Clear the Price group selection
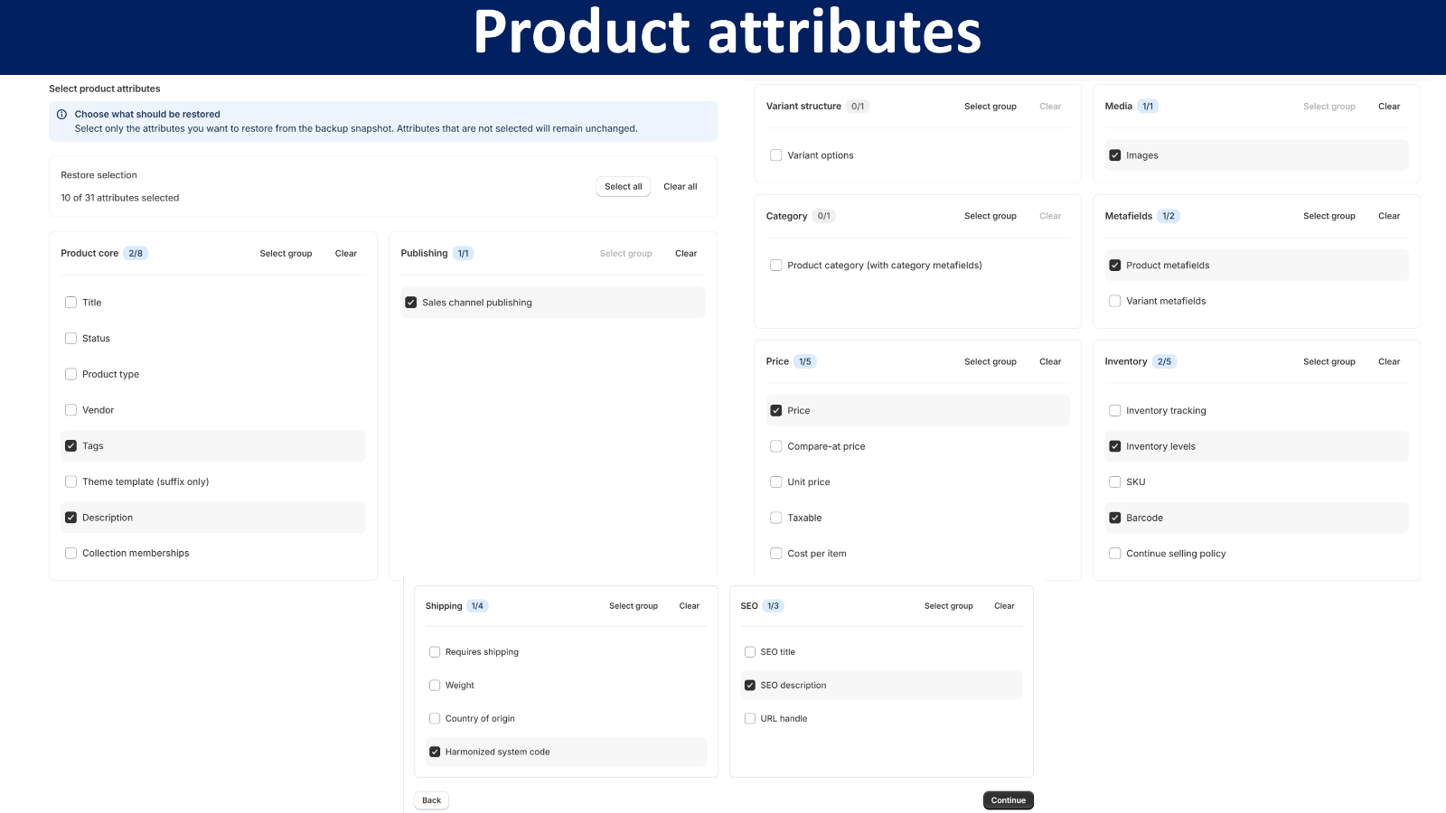Viewport: 1446px width, 813px height. [x=1050, y=362]
